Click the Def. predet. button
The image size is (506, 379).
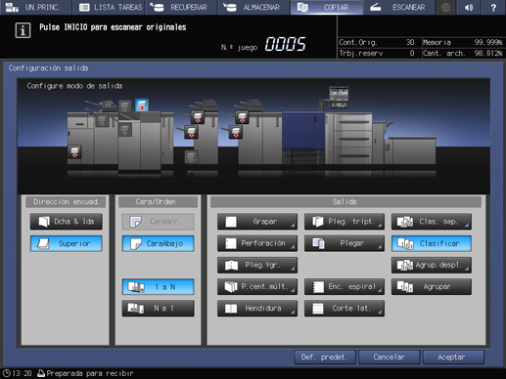click(x=325, y=358)
